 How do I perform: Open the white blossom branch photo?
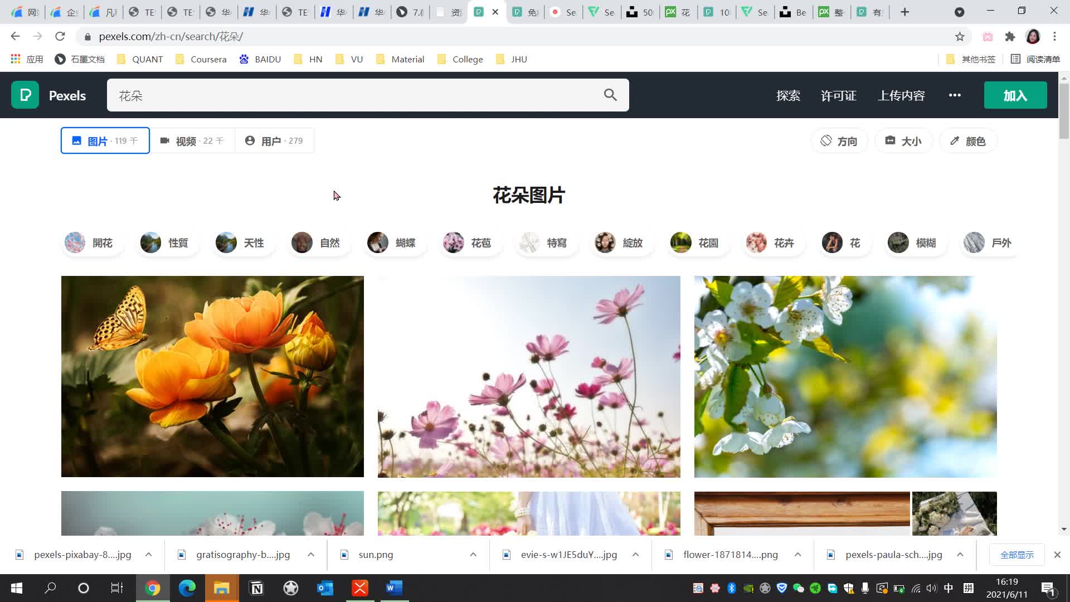click(x=845, y=376)
